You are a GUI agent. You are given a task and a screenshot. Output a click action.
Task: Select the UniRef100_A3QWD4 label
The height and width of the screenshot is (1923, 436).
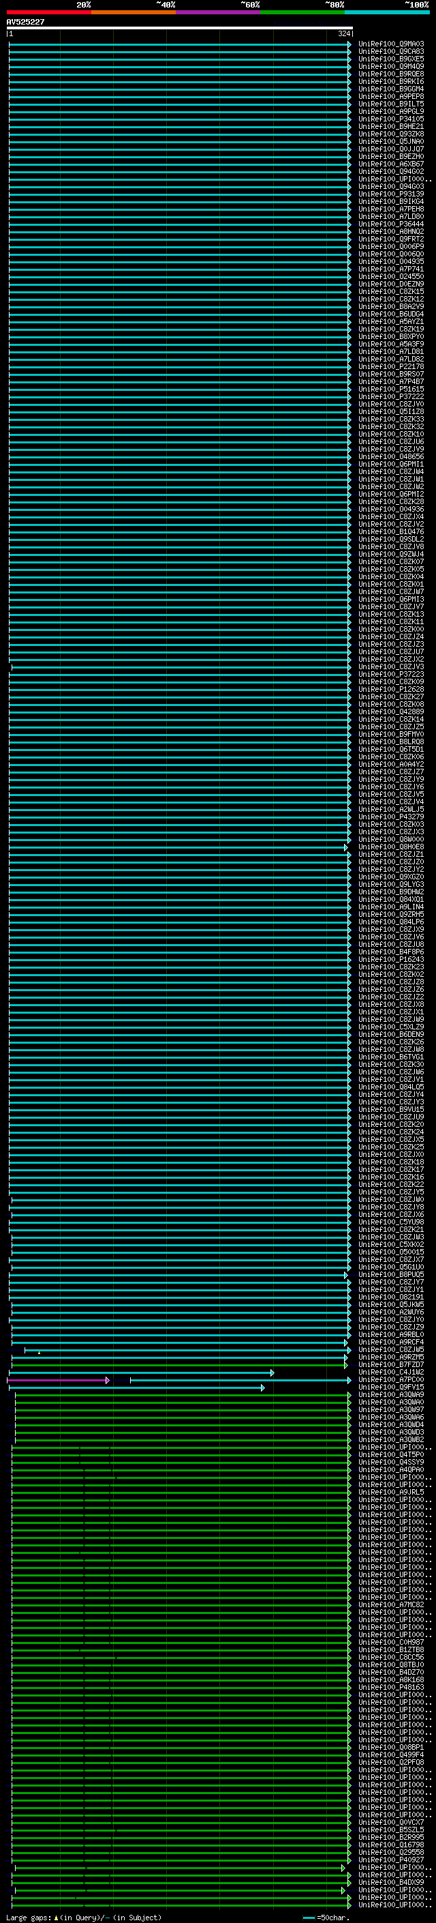click(391, 1424)
